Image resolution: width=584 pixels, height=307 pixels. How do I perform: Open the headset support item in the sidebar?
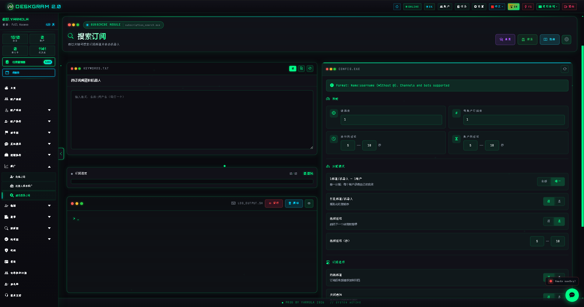pyautogui.click(x=29, y=295)
